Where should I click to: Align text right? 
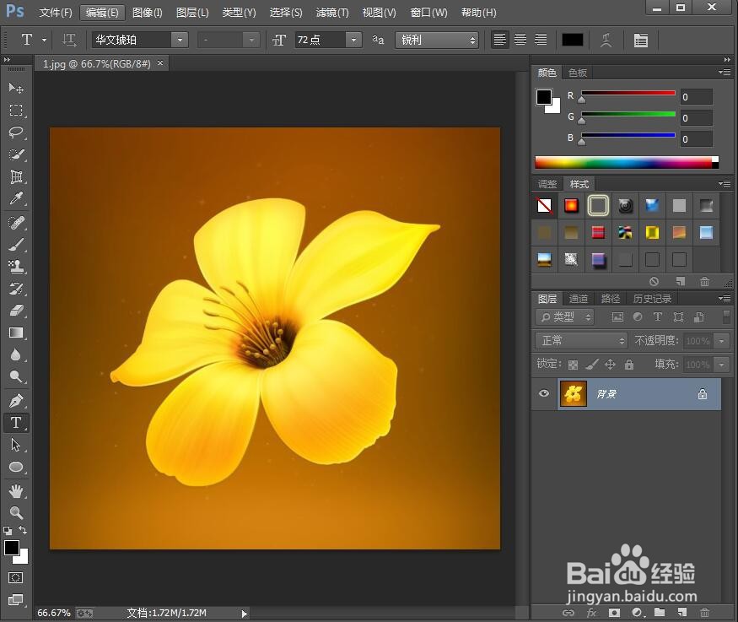click(x=541, y=40)
